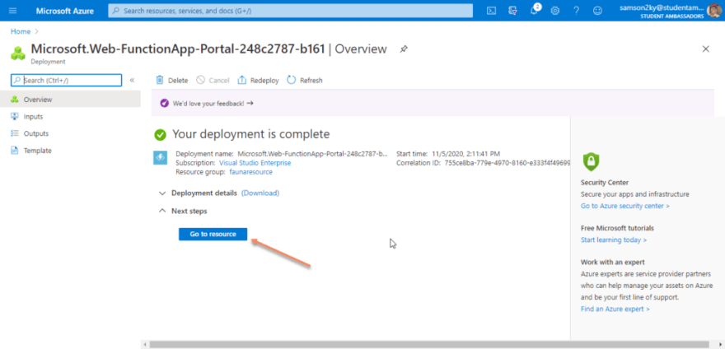
Task: Click the Microsoft Azure logo text
Action: pos(63,11)
